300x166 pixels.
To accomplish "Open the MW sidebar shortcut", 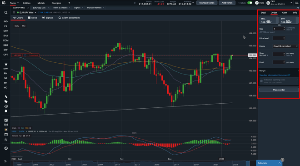I will click(x=6, y=69).
